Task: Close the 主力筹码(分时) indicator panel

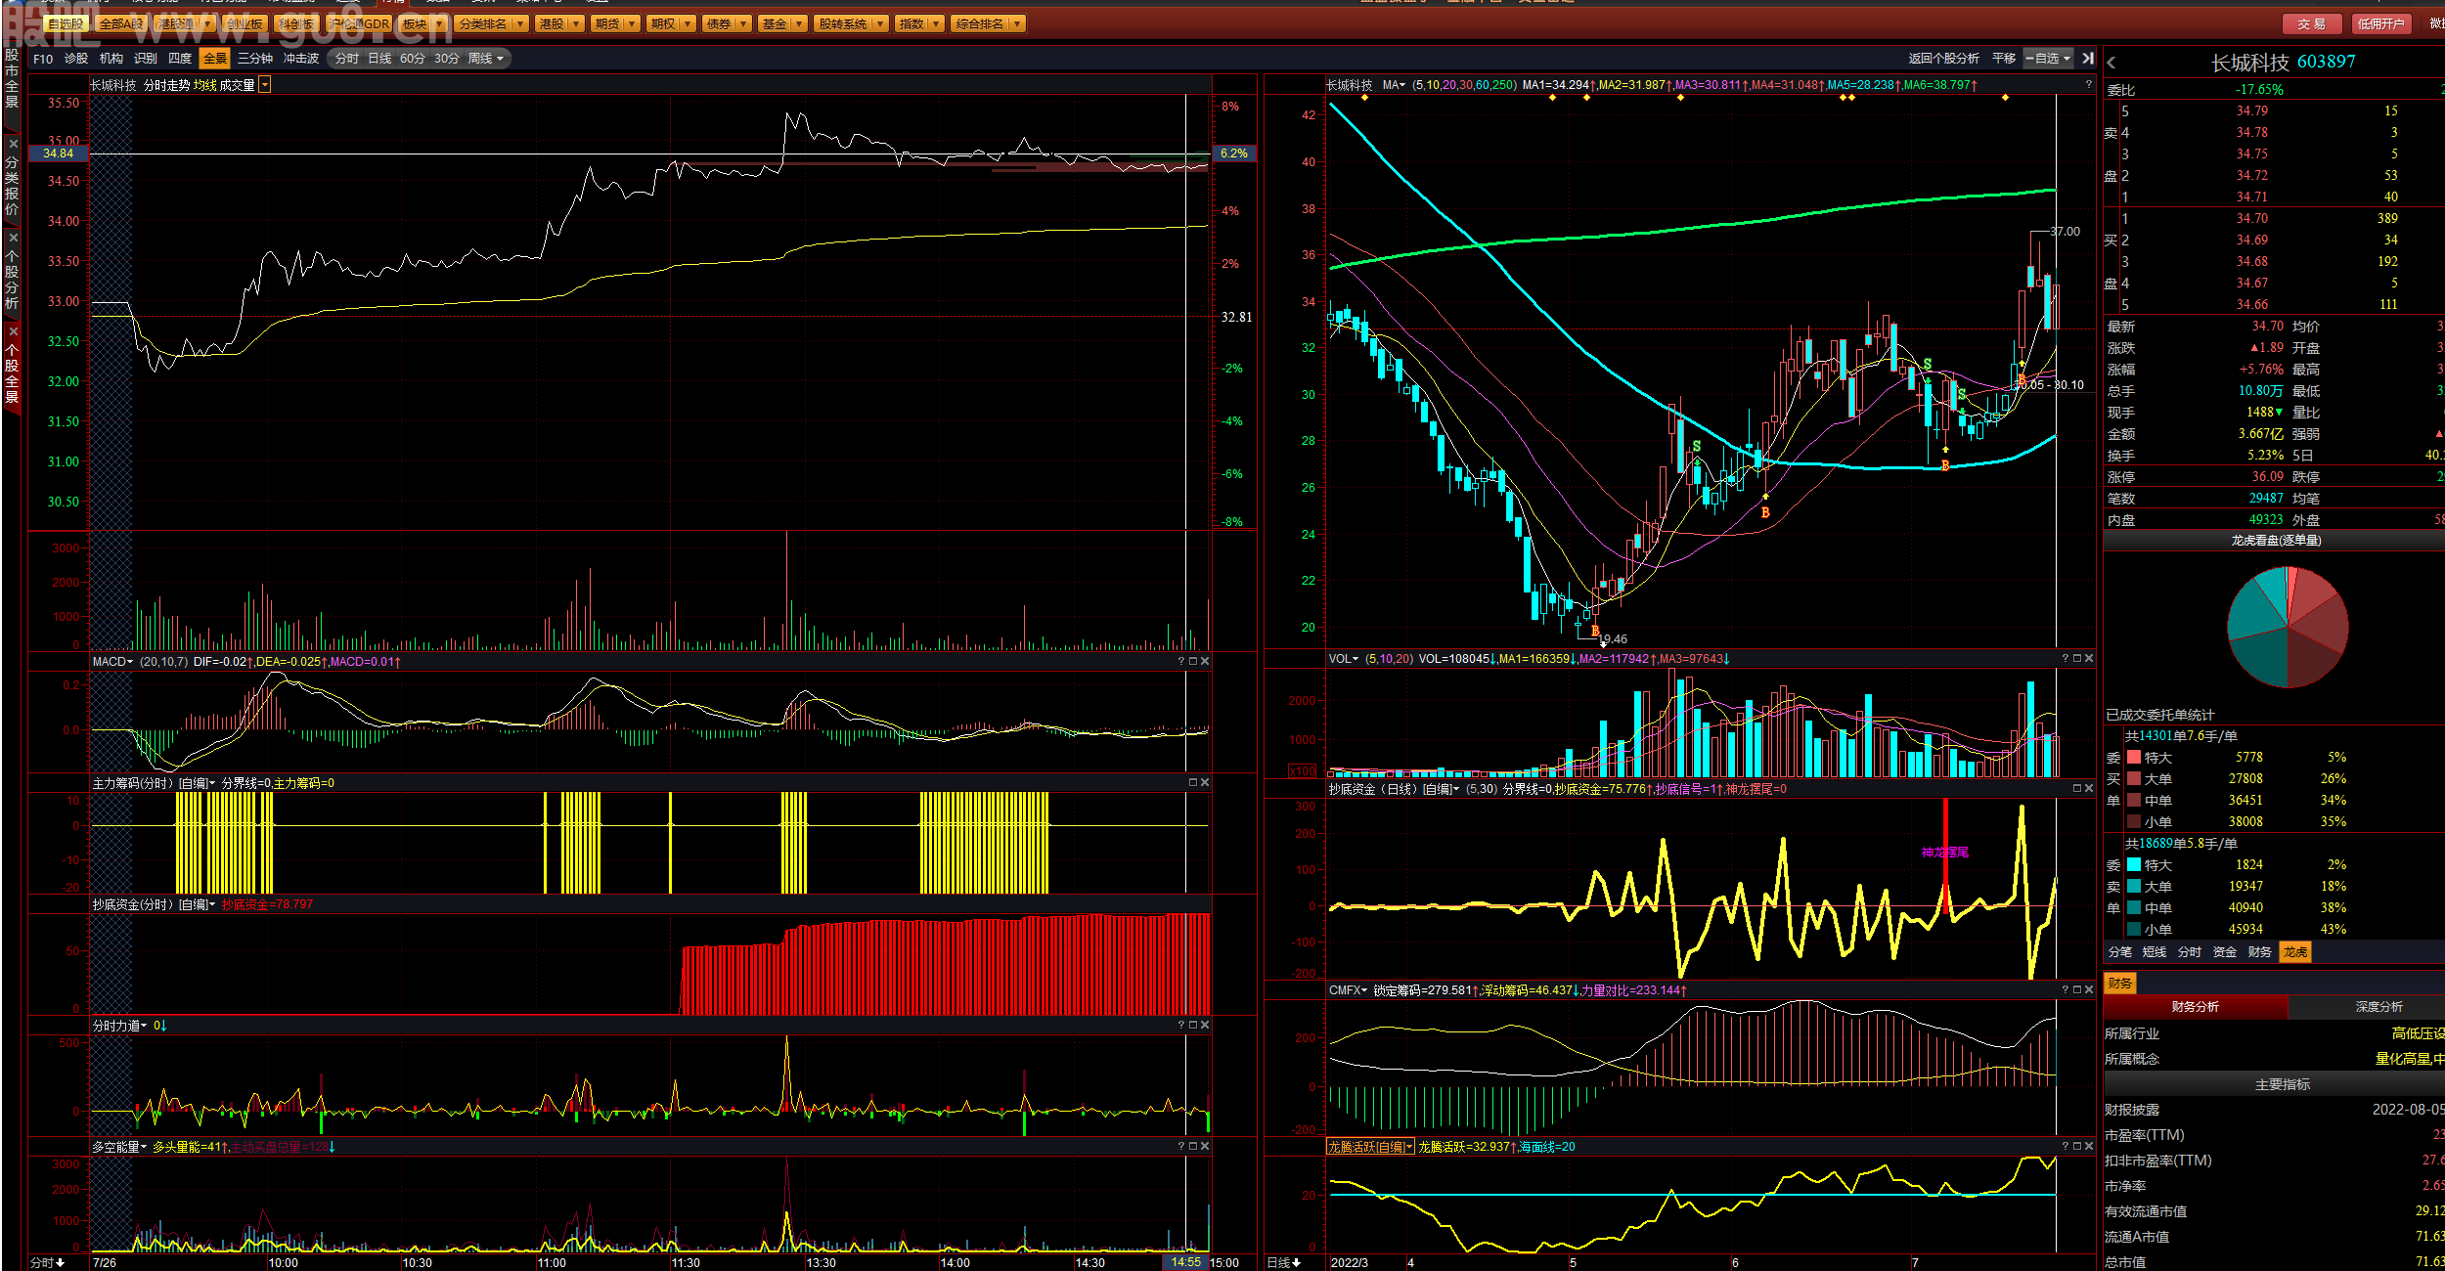Action: point(1205,783)
